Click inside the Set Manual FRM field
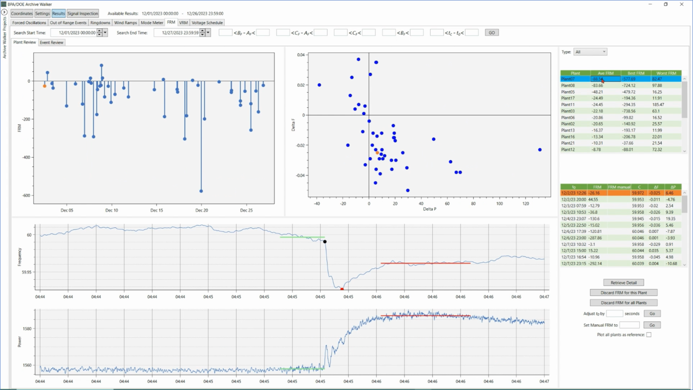The width and height of the screenshot is (693, 390). click(x=629, y=324)
